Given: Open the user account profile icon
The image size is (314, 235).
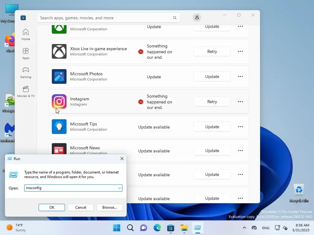Looking at the screenshot, I should 197,17.
